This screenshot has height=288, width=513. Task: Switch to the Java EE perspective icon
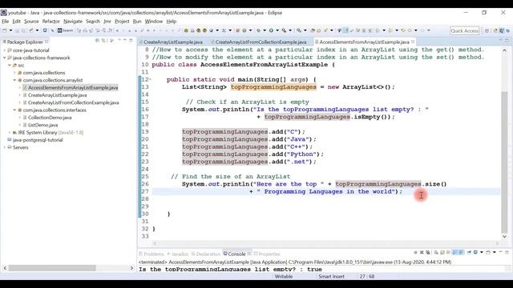495,30
